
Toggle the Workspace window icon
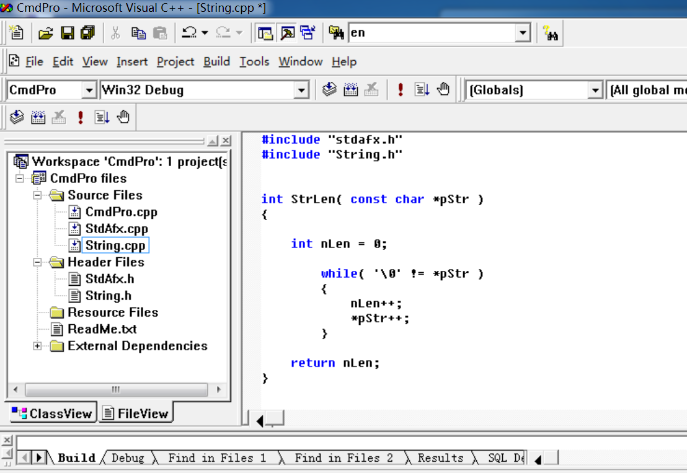click(265, 33)
